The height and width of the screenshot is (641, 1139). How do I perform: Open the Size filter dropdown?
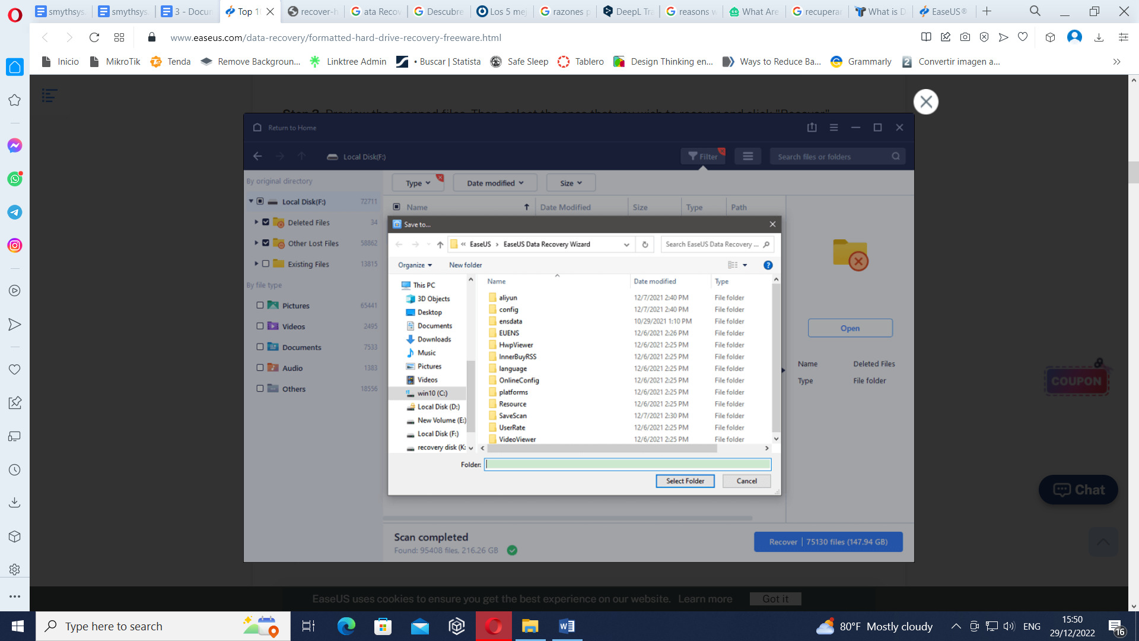click(571, 183)
